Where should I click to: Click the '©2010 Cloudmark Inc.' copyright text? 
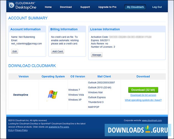[28, 120]
